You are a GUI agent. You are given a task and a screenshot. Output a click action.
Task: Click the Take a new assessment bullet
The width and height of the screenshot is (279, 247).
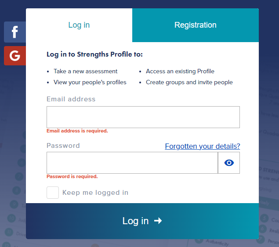pos(85,71)
